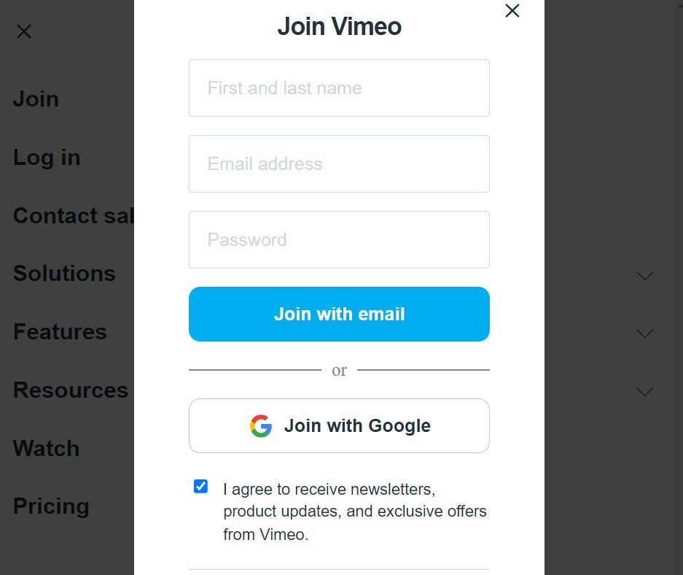
Task: Uncheck the newsletters agreement checkbox
Action: point(200,486)
